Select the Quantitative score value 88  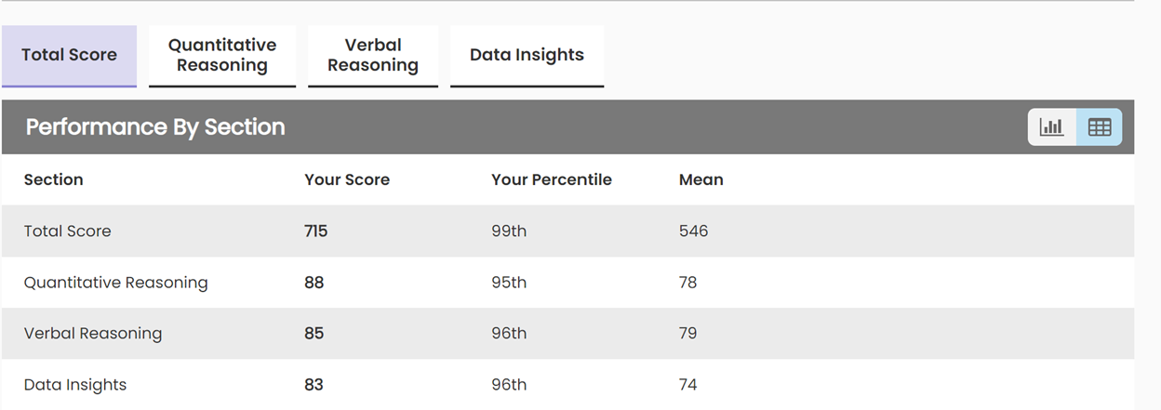pos(314,282)
